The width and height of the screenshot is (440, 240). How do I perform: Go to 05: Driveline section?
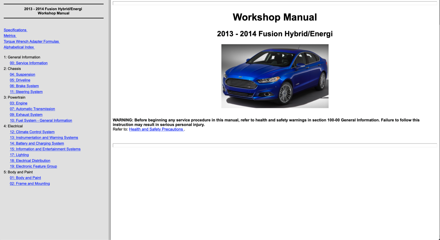(20, 80)
